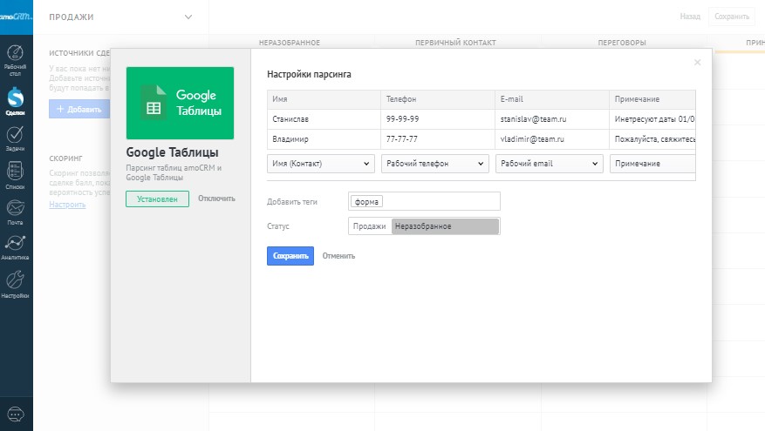Click the tags input field with форма

coord(424,202)
